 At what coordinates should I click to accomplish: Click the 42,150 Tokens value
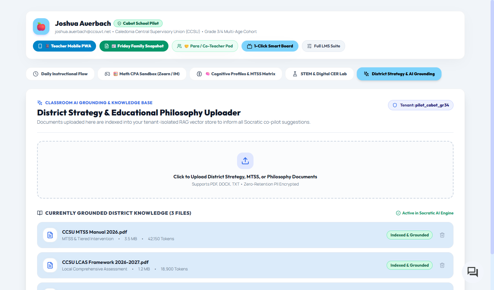tap(161, 239)
